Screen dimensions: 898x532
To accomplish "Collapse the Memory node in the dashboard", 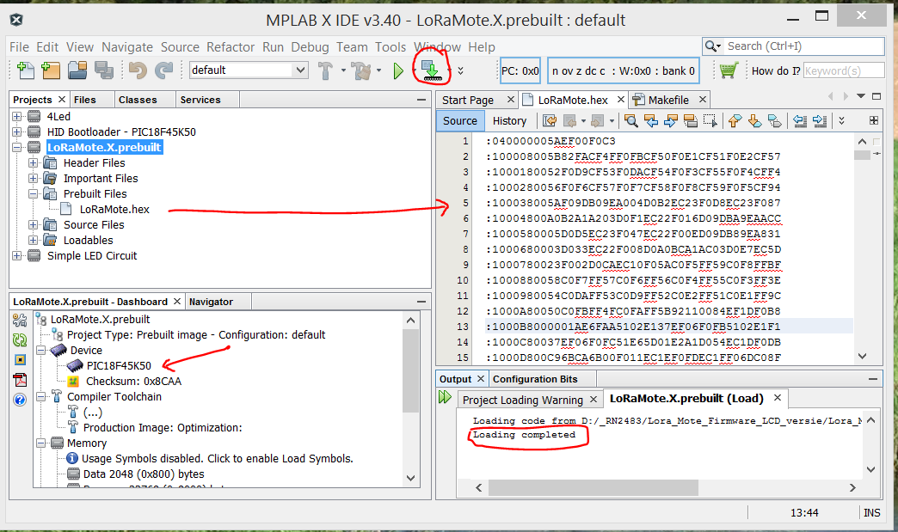I will (x=41, y=443).
